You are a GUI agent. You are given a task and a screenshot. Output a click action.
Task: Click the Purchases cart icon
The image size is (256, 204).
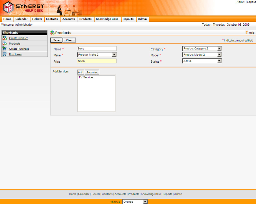coord(4,54)
